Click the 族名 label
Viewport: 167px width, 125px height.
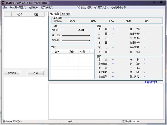point(73,21)
